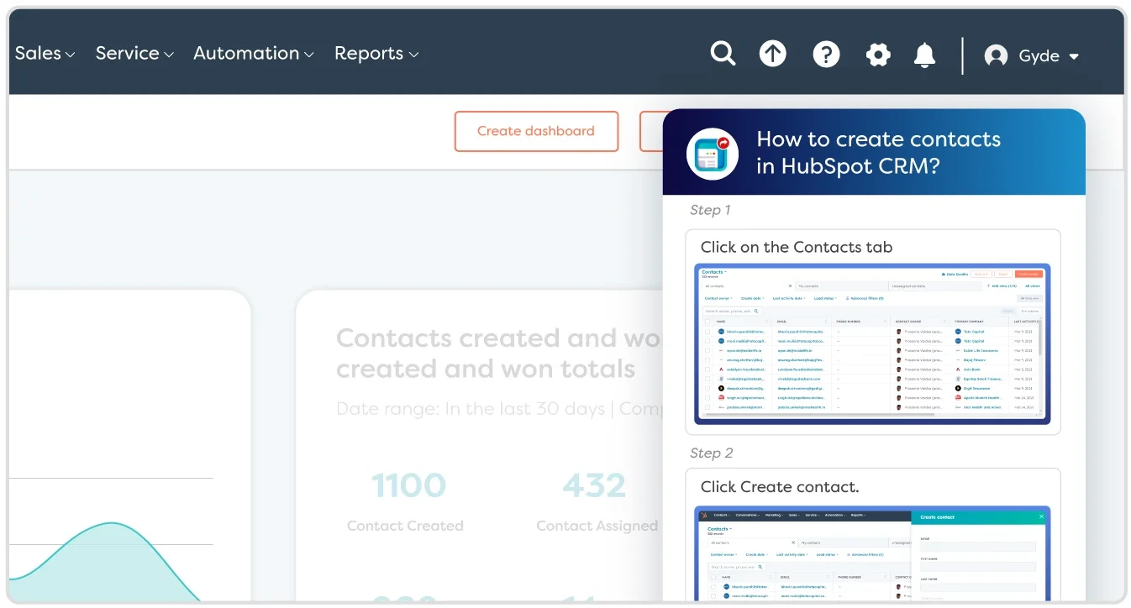Click the Create contact button in Step 2 preview
1131x608 pixels.
[x=937, y=516]
